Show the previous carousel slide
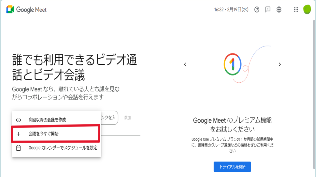 [185, 65]
